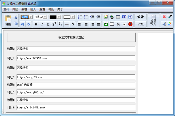
Task: Insert hyperlink globe icon
Action: tap(112, 17)
